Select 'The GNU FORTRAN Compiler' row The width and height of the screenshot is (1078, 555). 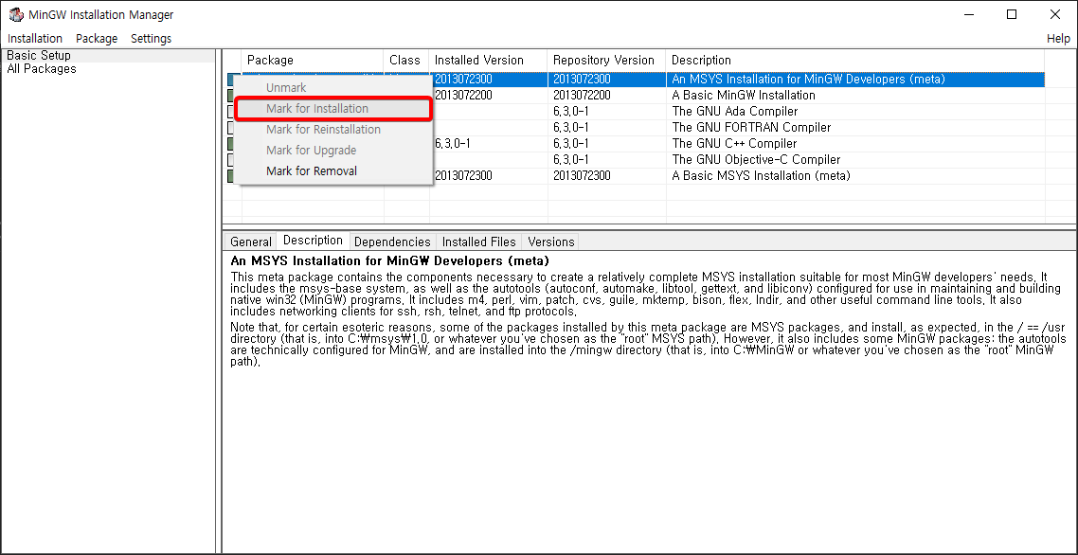click(751, 127)
